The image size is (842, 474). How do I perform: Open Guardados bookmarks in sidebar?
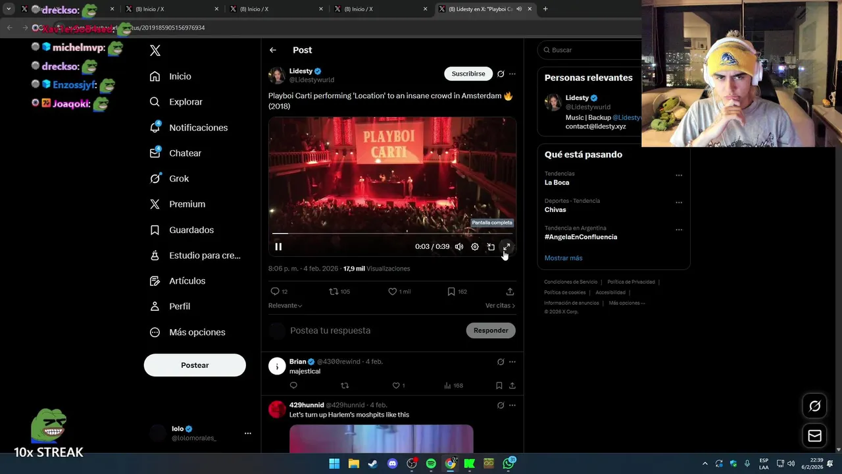point(182,230)
